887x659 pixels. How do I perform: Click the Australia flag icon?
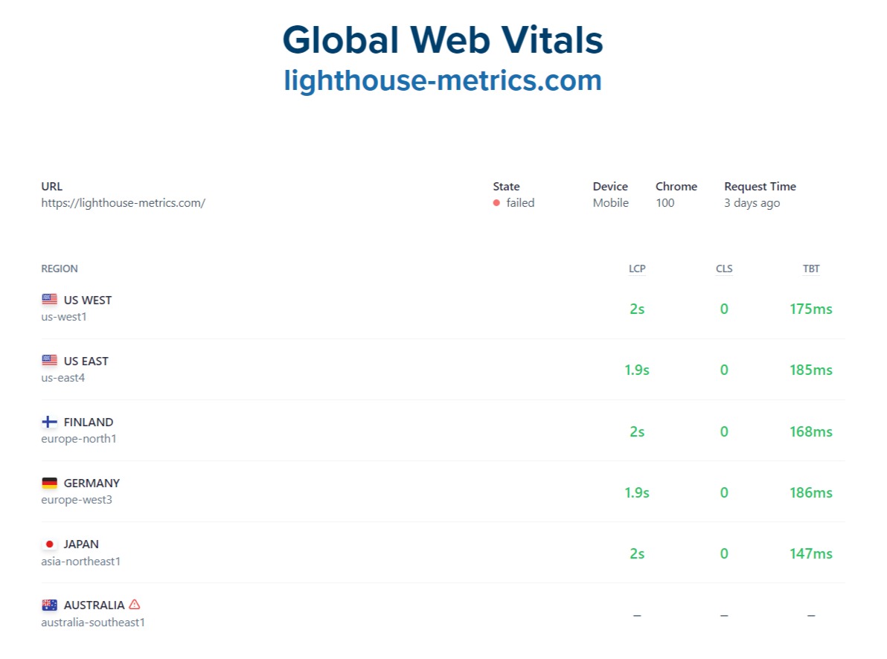coord(50,605)
